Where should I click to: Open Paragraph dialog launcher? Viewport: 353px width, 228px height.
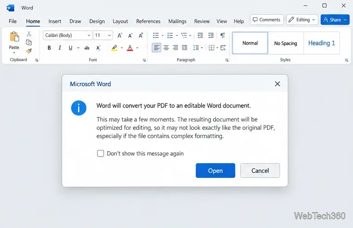[x=227, y=60]
